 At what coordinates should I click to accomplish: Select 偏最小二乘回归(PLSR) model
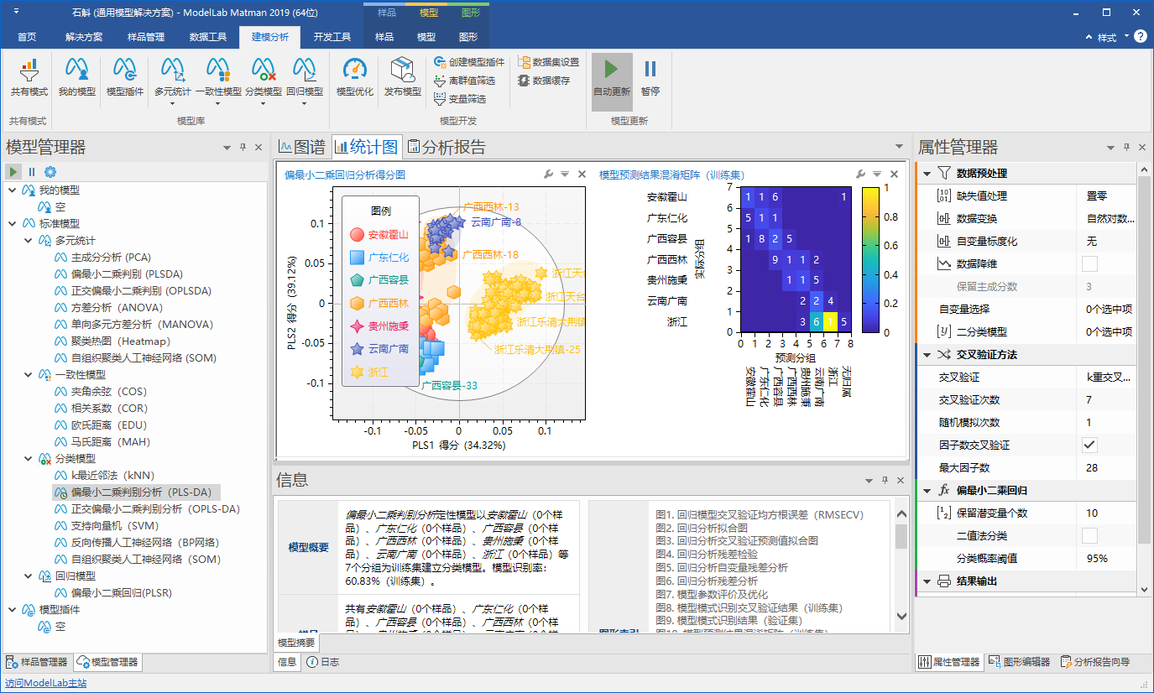click(x=121, y=593)
